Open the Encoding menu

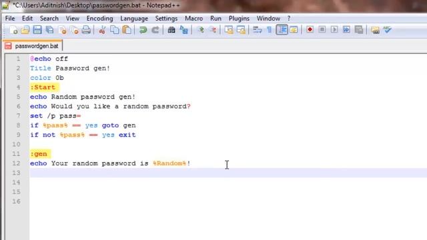coord(99,19)
